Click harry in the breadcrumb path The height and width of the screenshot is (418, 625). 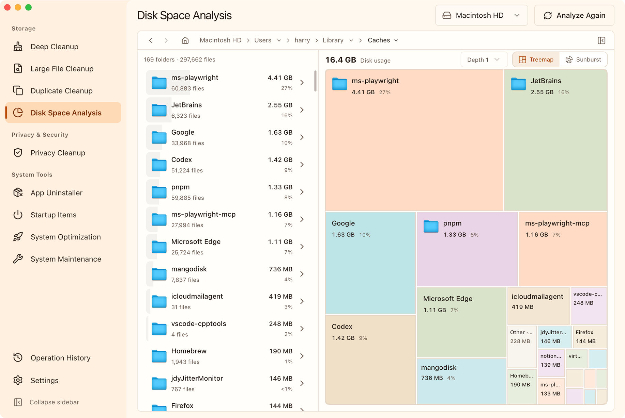[x=302, y=40]
